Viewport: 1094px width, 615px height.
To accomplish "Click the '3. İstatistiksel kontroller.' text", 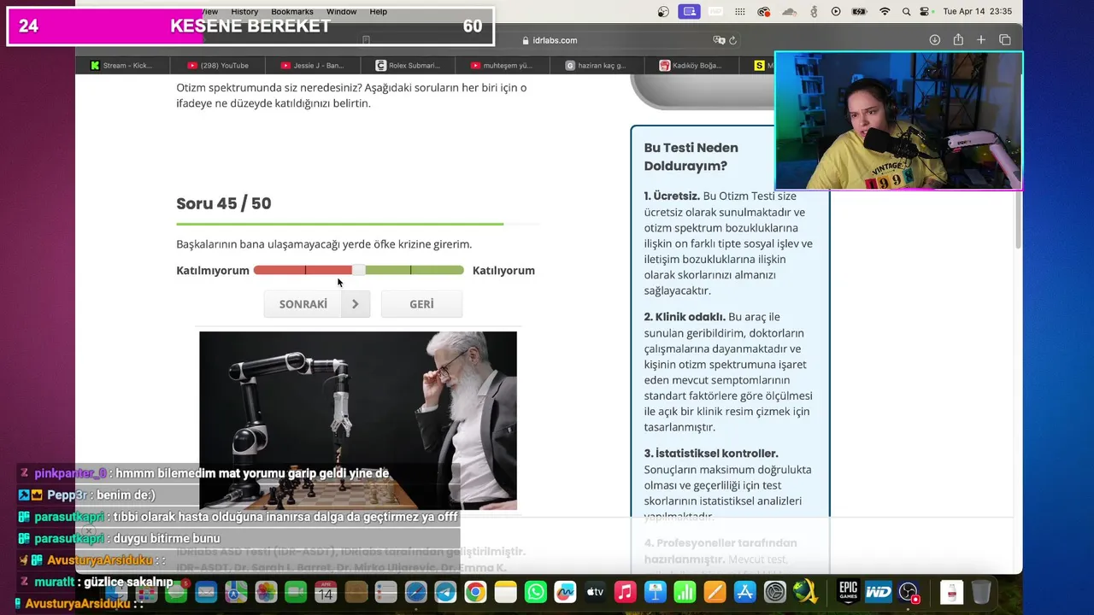I will [x=711, y=454].
